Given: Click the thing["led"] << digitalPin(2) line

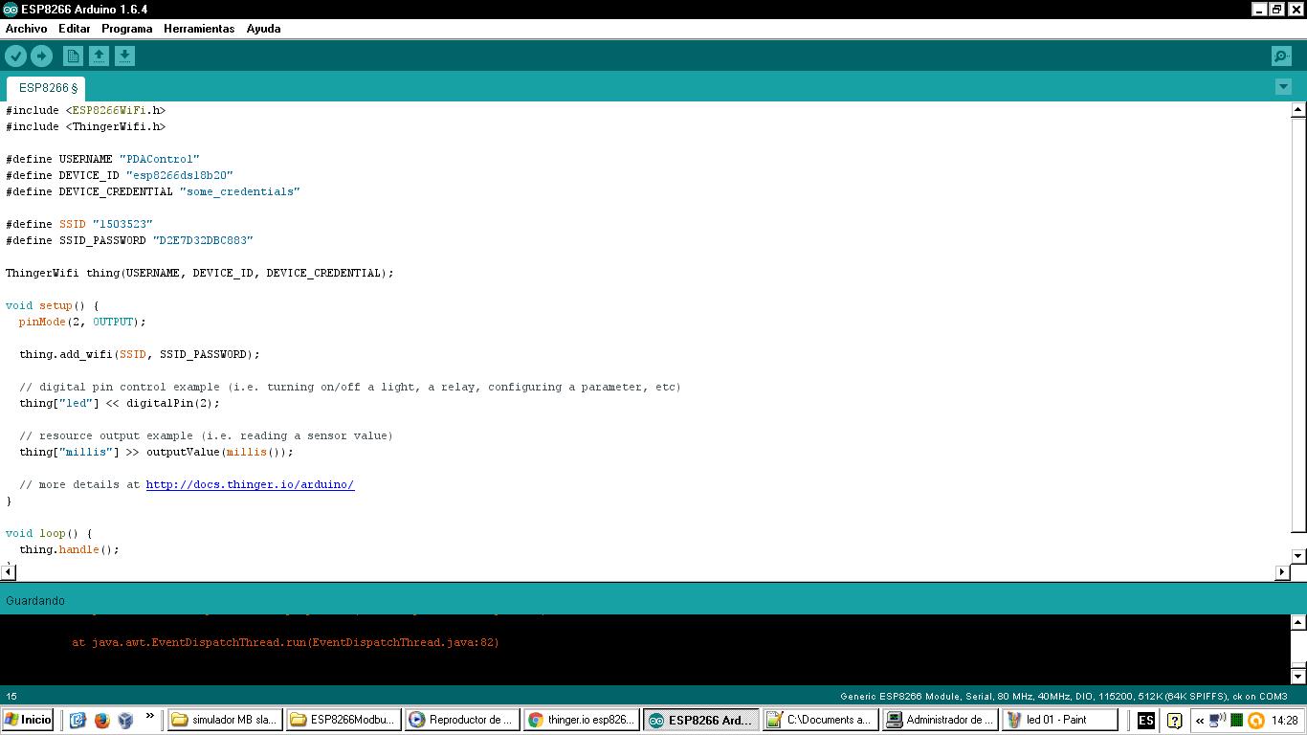Looking at the screenshot, I should click(120, 403).
